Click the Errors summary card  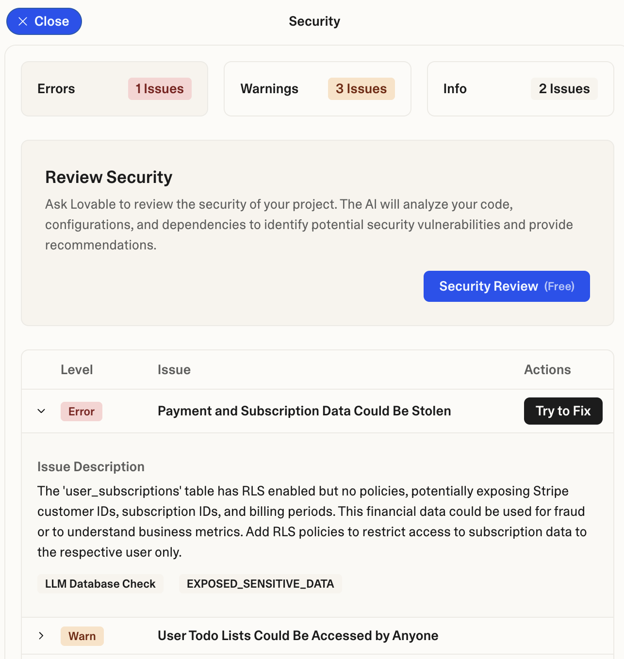click(x=114, y=89)
